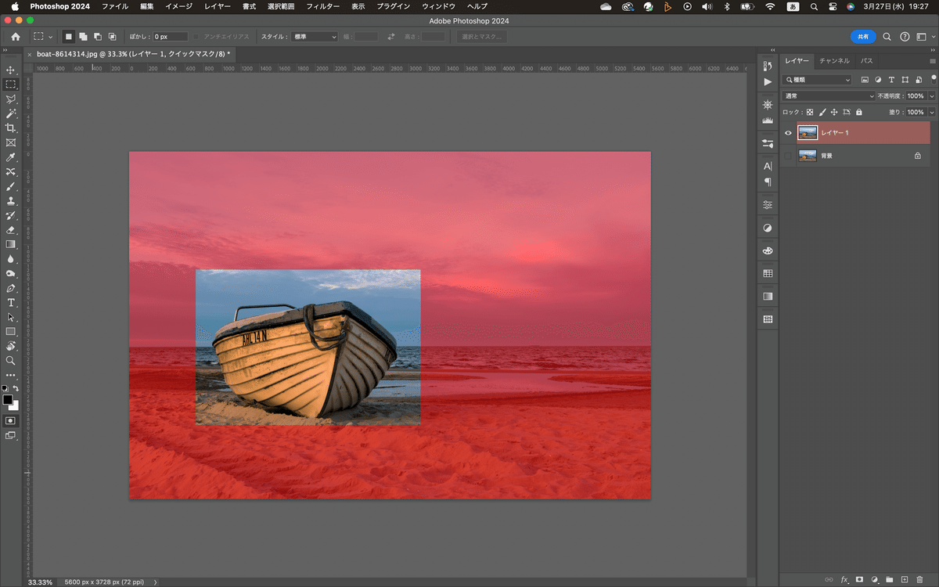The image size is (939, 587).
Task: Toggle Quick Mask mode button in the toolbar
Action: tap(11, 420)
